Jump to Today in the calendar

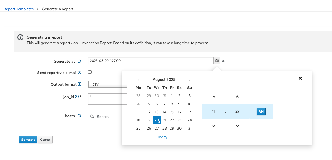[162, 137]
